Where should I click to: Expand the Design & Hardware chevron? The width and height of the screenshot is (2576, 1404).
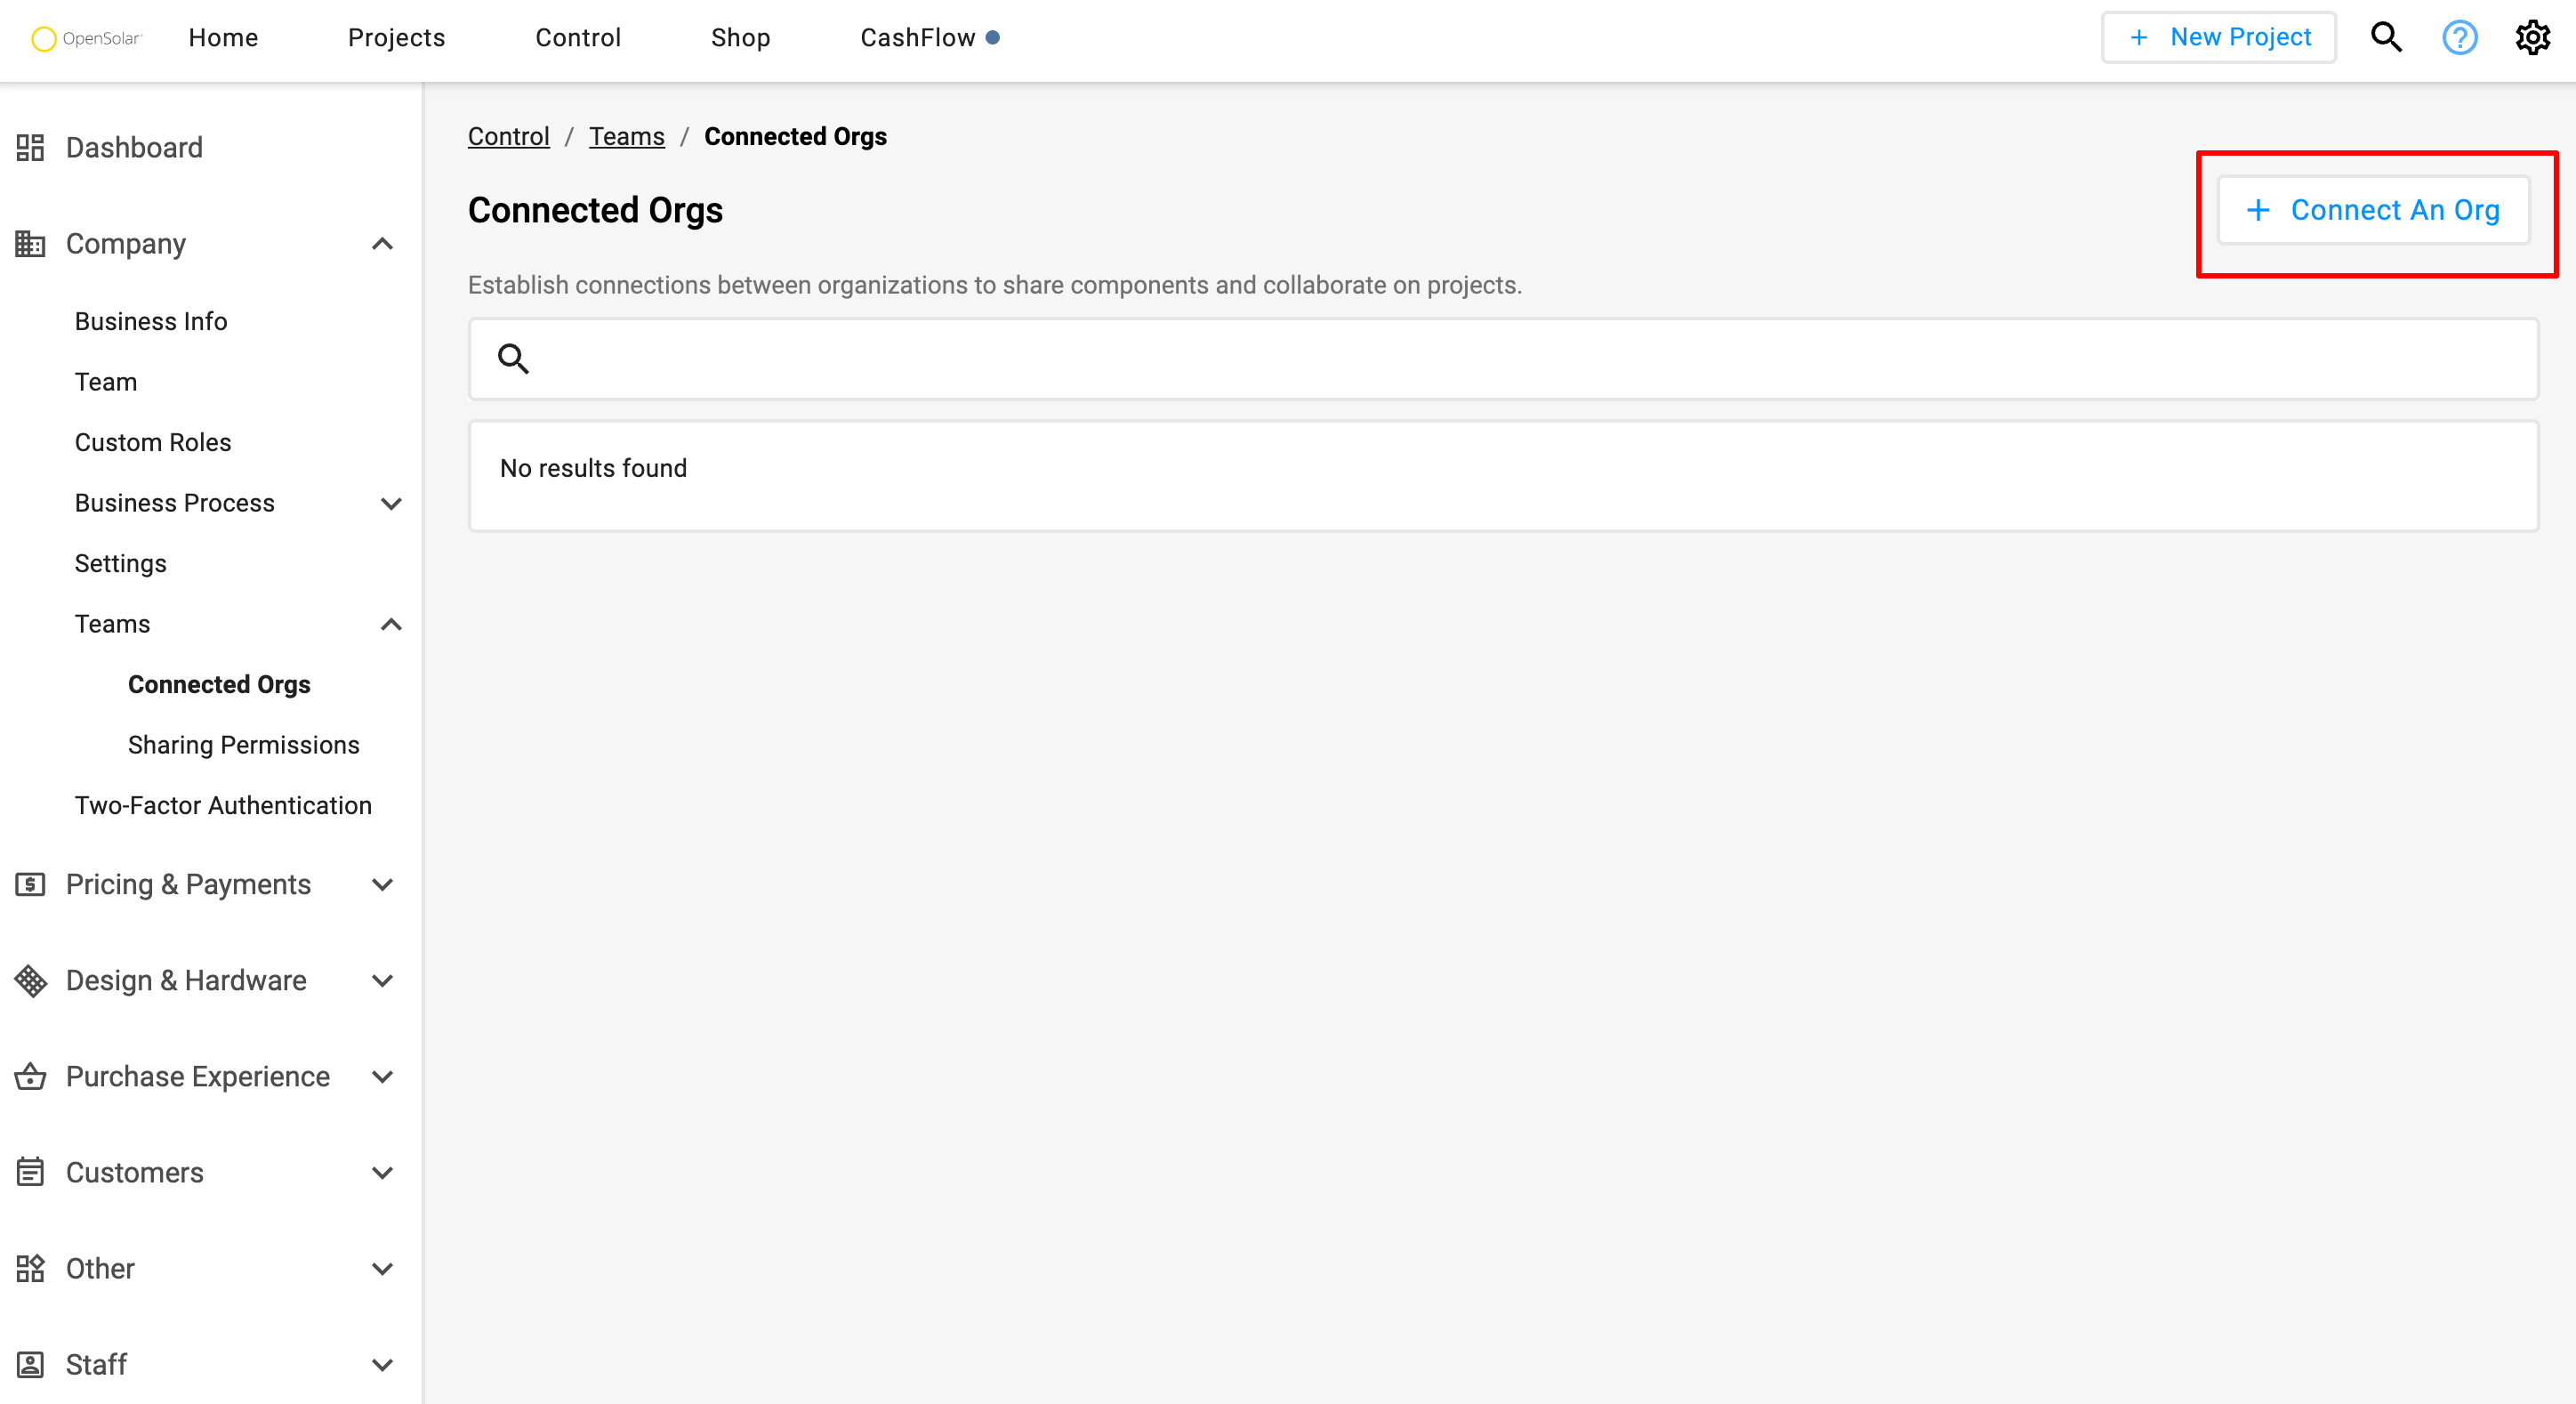pyautogui.click(x=382, y=980)
